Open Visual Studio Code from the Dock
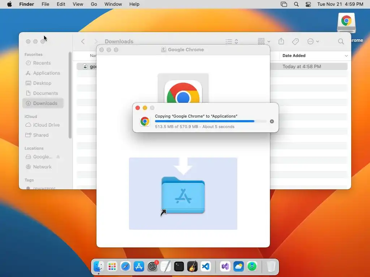 (x=206, y=267)
